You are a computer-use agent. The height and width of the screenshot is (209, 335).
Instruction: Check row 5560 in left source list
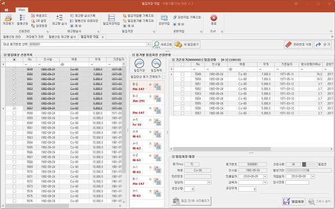pyautogui.click(x=14, y=123)
